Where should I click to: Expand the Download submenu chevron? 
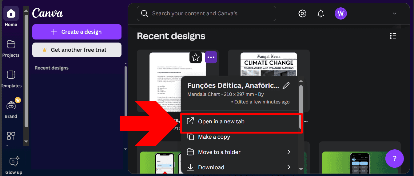[x=289, y=167]
